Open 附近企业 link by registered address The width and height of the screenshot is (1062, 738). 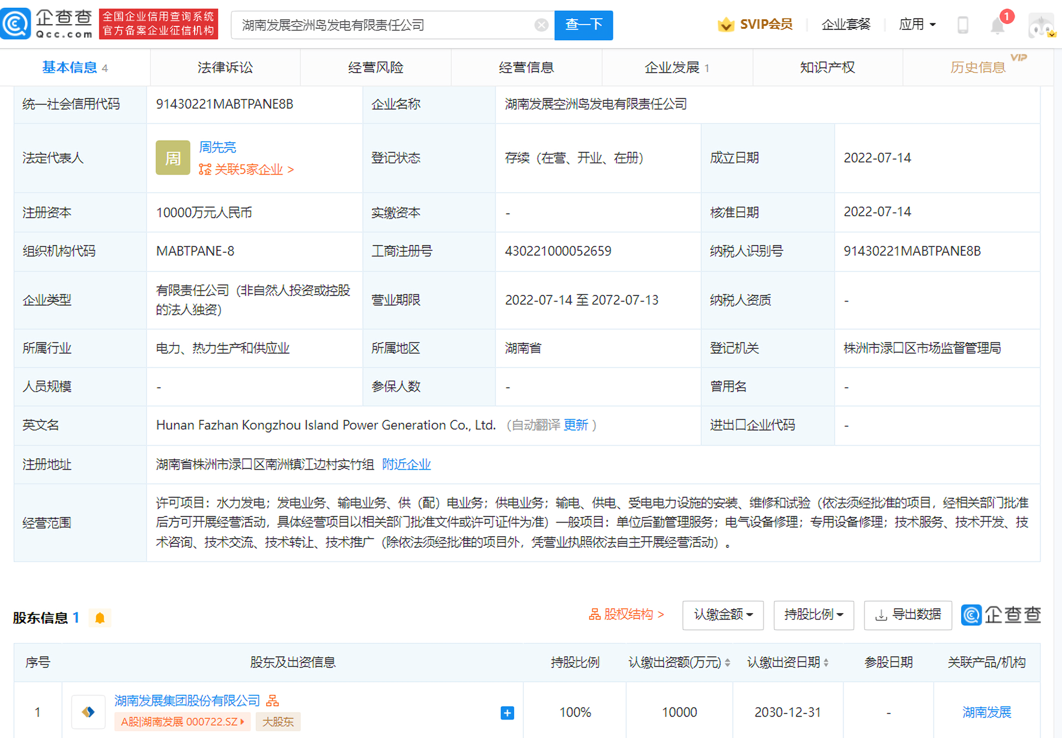click(406, 464)
